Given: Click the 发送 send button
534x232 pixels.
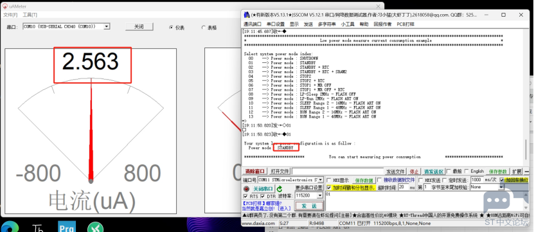Looking at the screenshot, I should pyautogui.click(x=309, y=206).
